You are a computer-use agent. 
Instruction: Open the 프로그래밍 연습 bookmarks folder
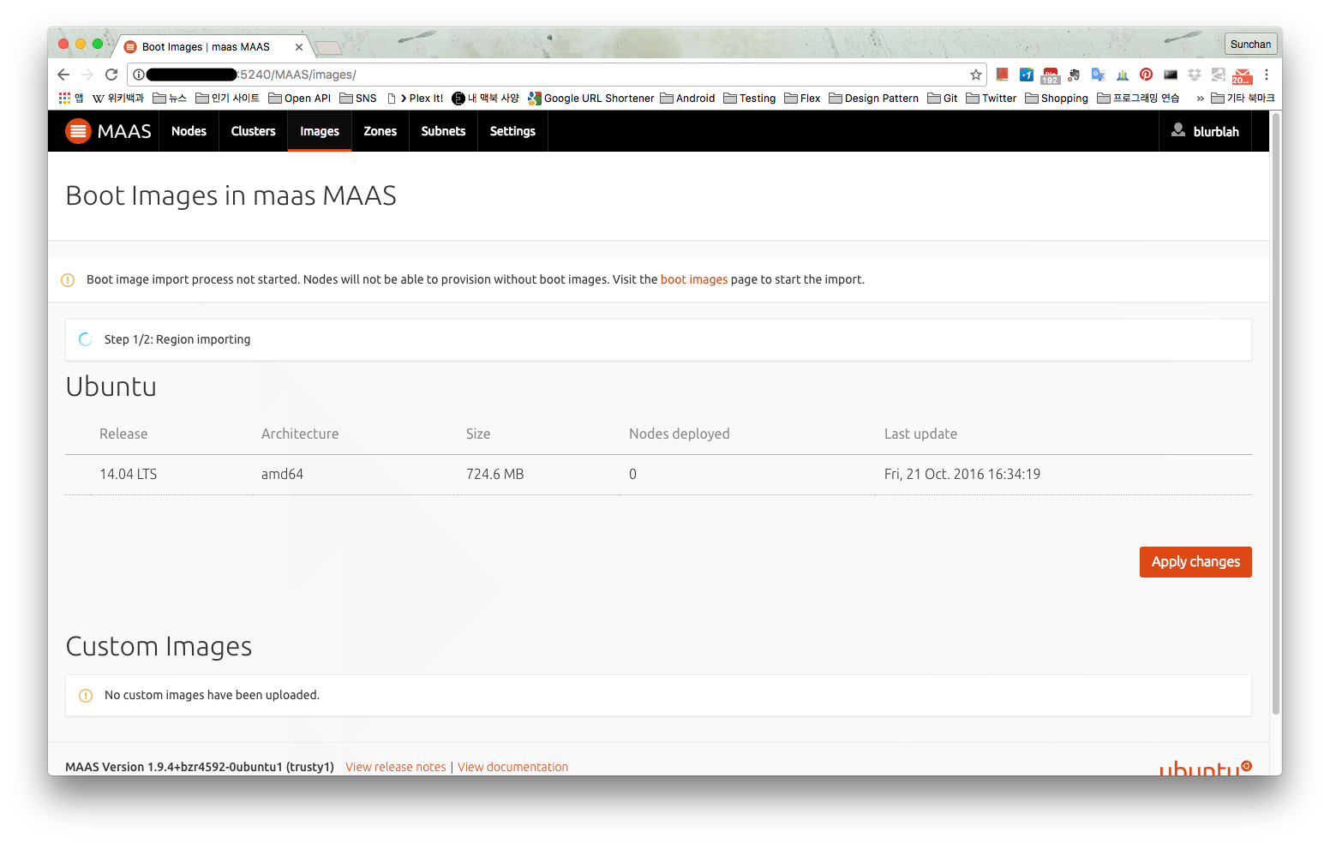[x=1138, y=99]
